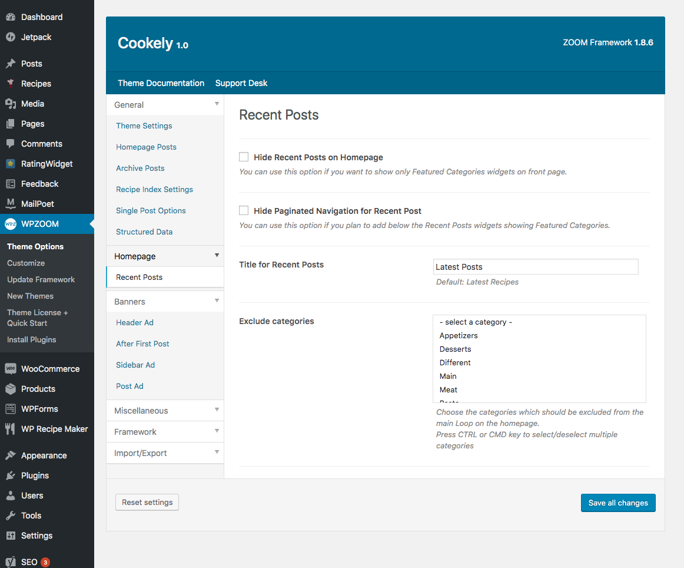This screenshot has width=684, height=568.
Task: Click Theme License + Quick Start link
Action: tap(38, 318)
